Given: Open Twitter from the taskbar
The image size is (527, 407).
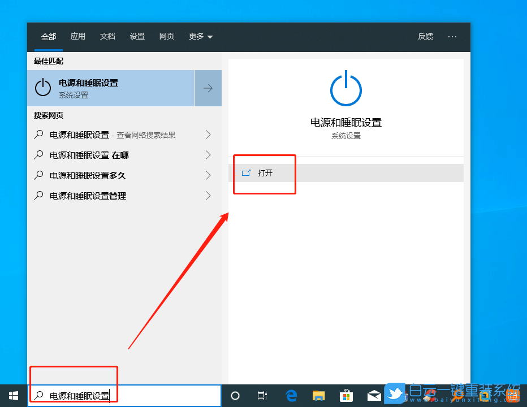Looking at the screenshot, I should pyautogui.click(x=395, y=395).
